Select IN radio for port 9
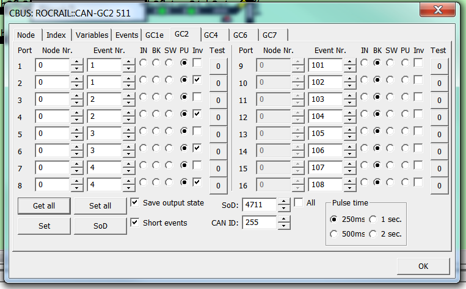Viewport: 466px width, 289px height. point(365,63)
